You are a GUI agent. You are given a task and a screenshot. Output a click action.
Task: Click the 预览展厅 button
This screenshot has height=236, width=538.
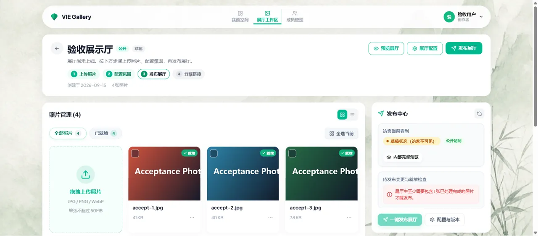(x=386, y=48)
